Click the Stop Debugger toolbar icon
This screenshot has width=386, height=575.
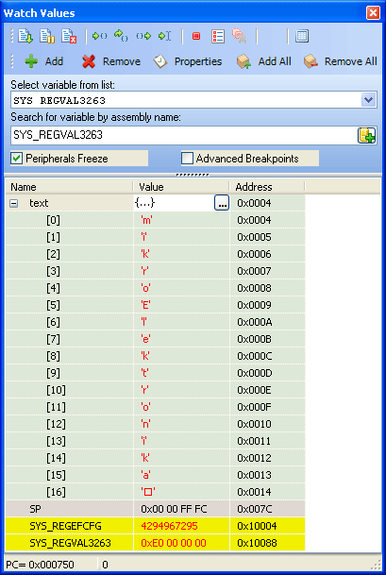coord(69,36)
